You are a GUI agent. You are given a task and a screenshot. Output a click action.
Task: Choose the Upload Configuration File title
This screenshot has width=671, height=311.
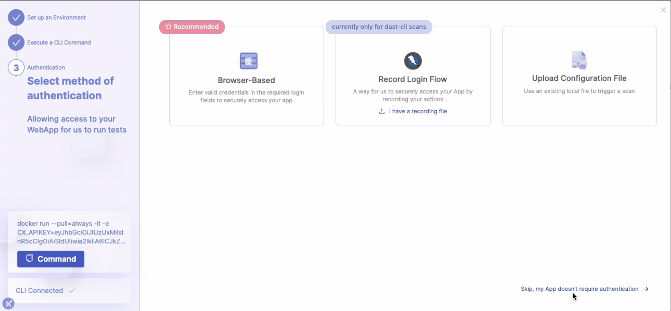tap(579, 78)
